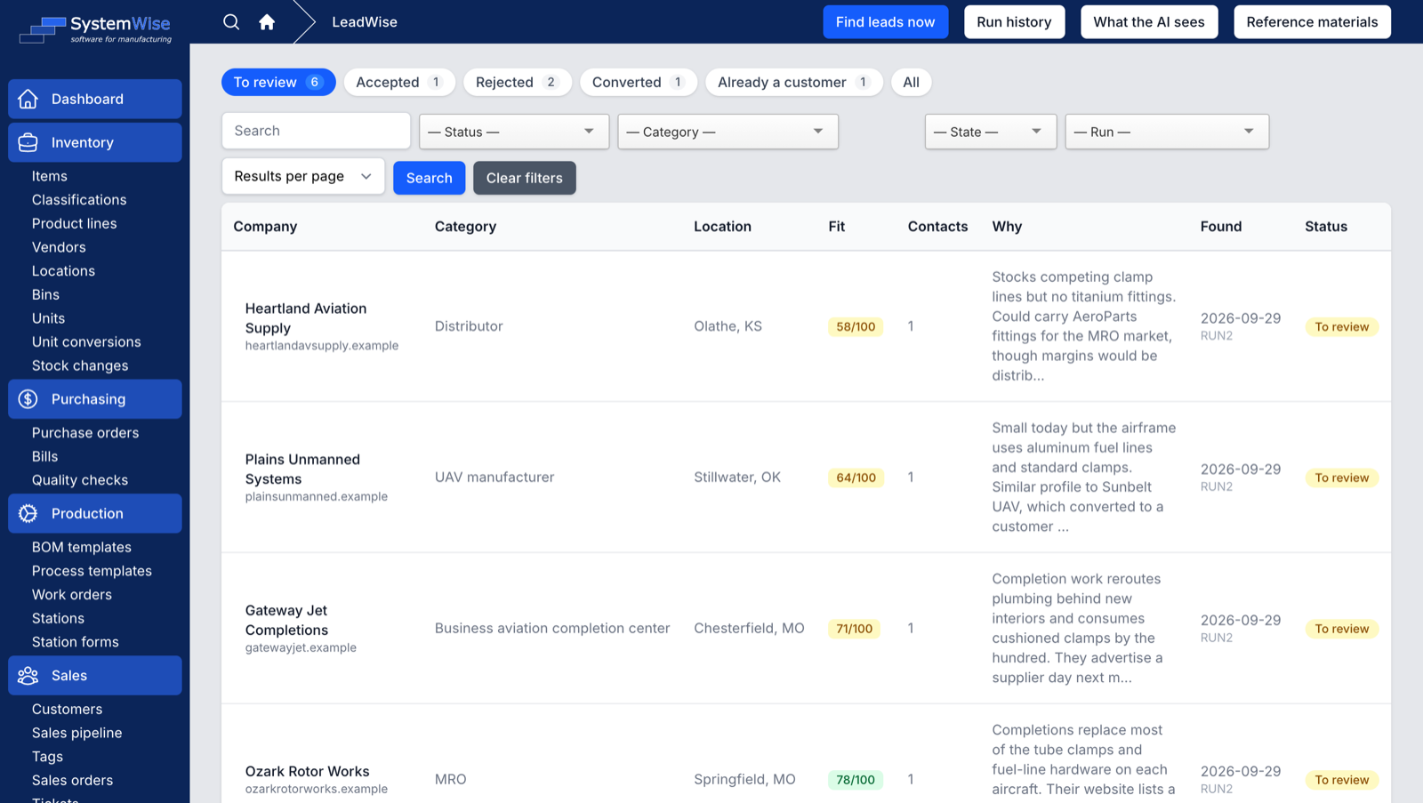Click the 78/100 fit score badge

click(x=856, y=780)
